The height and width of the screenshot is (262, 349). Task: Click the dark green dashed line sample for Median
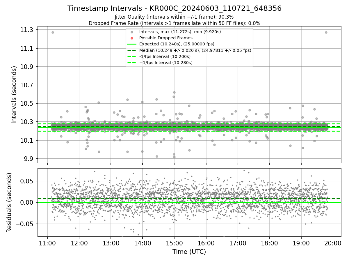[132, 50]
